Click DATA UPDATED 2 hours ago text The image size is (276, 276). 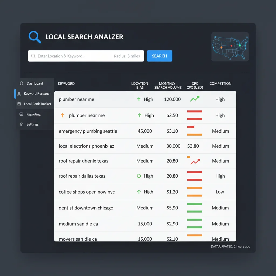pyautogui.click(x=230, y=246)
